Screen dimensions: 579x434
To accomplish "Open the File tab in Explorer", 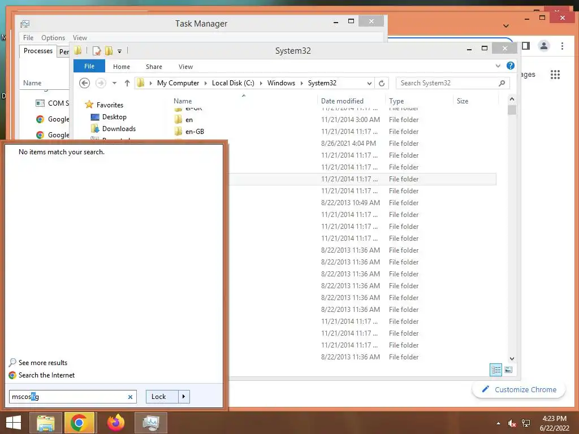I will [89, 67].
